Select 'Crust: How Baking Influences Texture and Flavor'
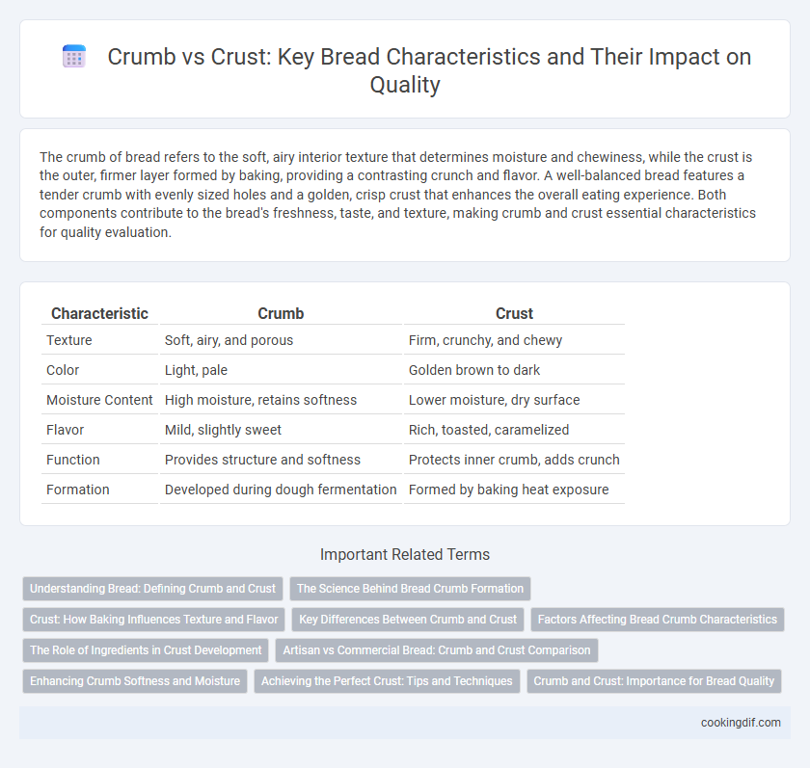 click(x=153, y=620)
